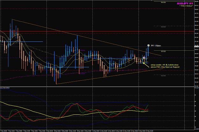Click the '8 May 00:00' time axis label
Viewport: 199px width, 132px height.
(x=50, y=131)
